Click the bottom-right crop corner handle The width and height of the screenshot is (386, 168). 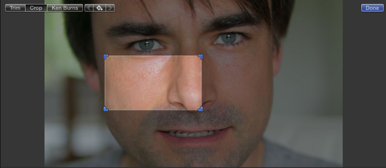coord(200,109)
